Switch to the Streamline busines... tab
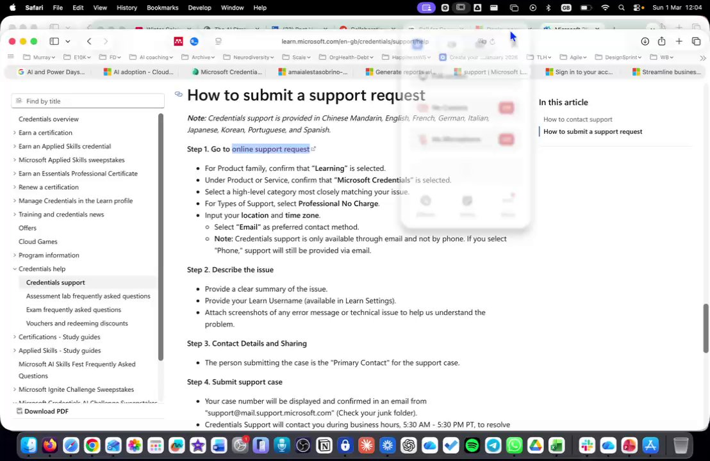This screenshot has width=710, height=461. pyautogui.click(x=667, y=72)
